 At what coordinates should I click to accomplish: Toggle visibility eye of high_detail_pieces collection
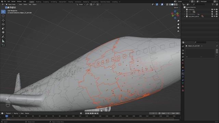tap(215, 16)
